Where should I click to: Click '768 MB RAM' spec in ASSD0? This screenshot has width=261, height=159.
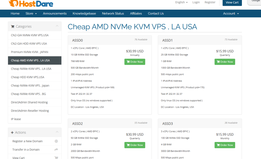(x=77, y=61)
